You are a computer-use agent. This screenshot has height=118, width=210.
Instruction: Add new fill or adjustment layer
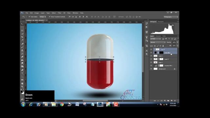(x=165, y=101)
